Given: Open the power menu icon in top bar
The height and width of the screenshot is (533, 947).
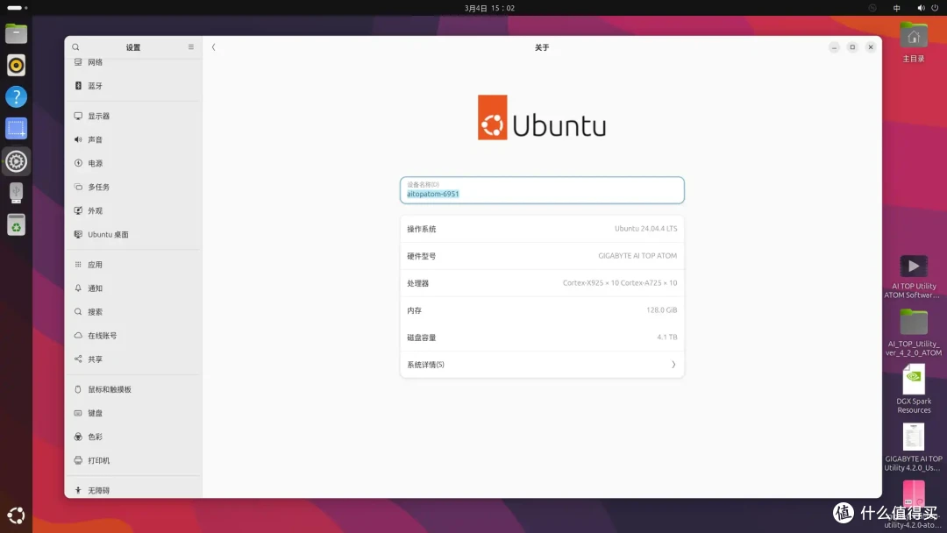Looking at the screenshot, I should 935,8.
